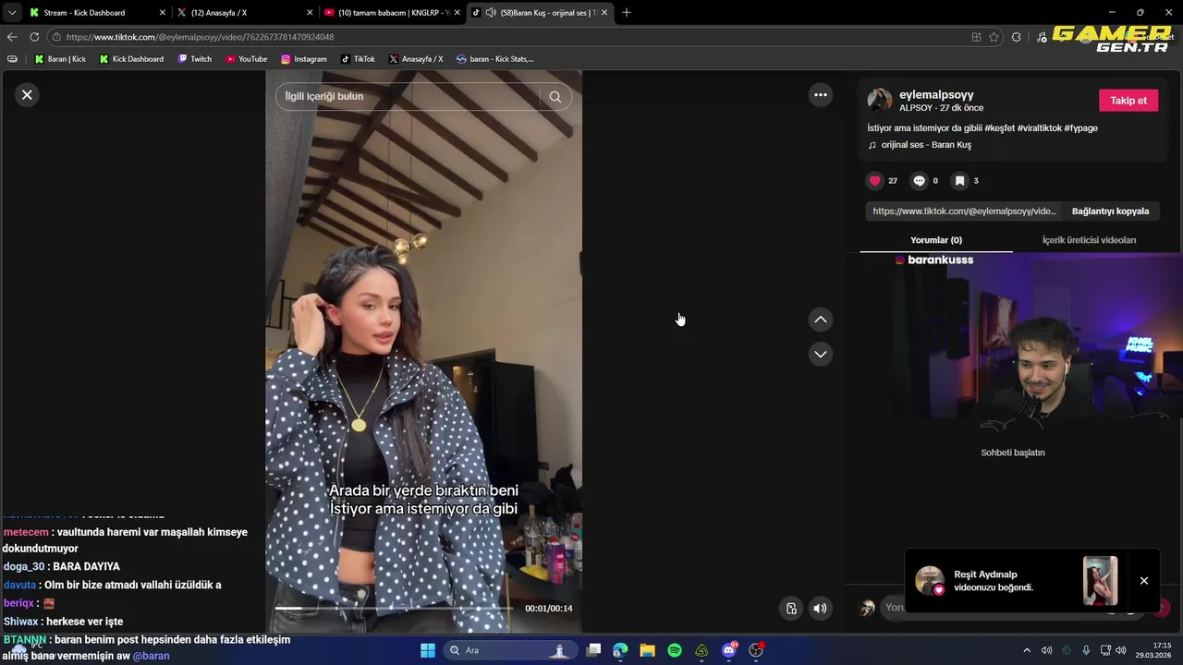
Task: Open the liked video thumbnail in notification
Action: click(1100, 581)
